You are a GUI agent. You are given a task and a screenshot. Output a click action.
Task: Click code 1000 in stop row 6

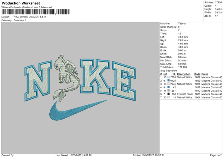[x=197, y=94]
